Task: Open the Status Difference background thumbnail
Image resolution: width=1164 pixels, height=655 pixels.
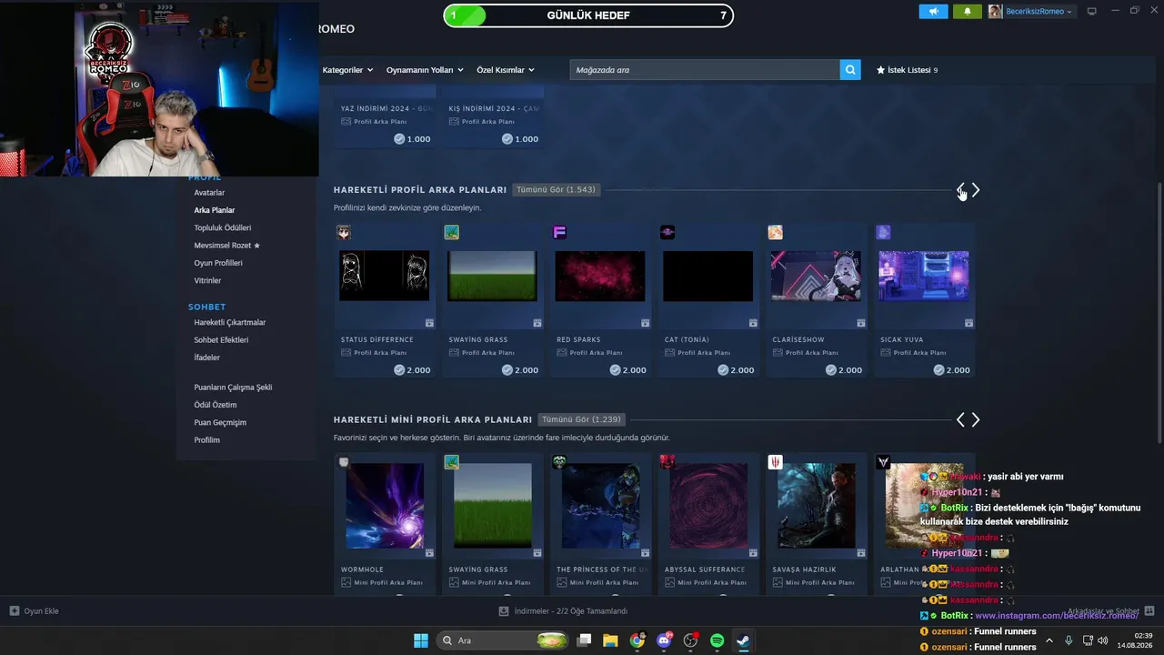Action: [x=384, y=276]
